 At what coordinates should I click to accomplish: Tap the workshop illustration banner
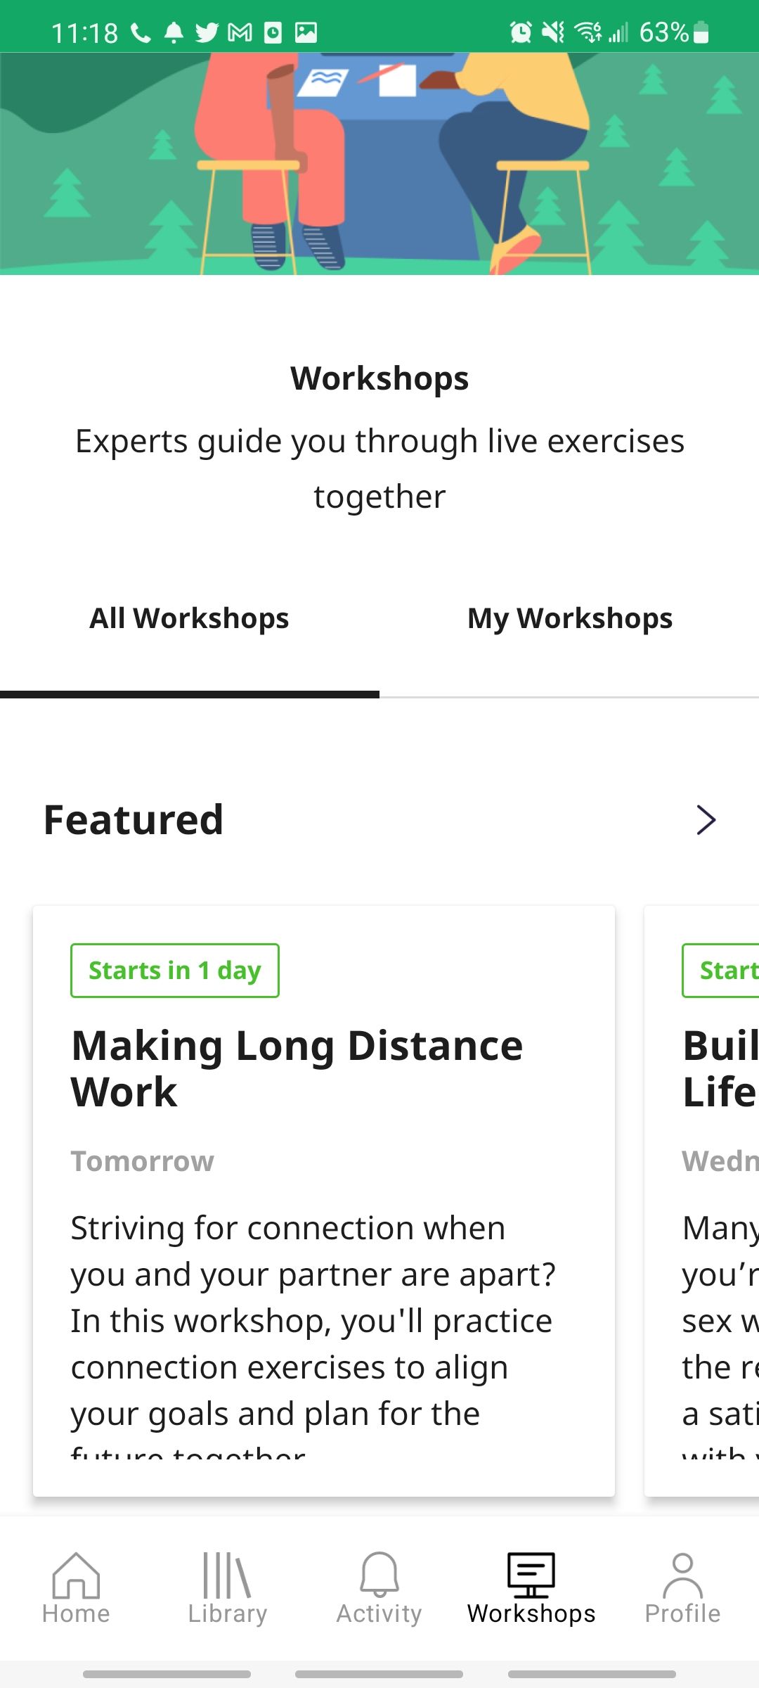coord(379,163)
